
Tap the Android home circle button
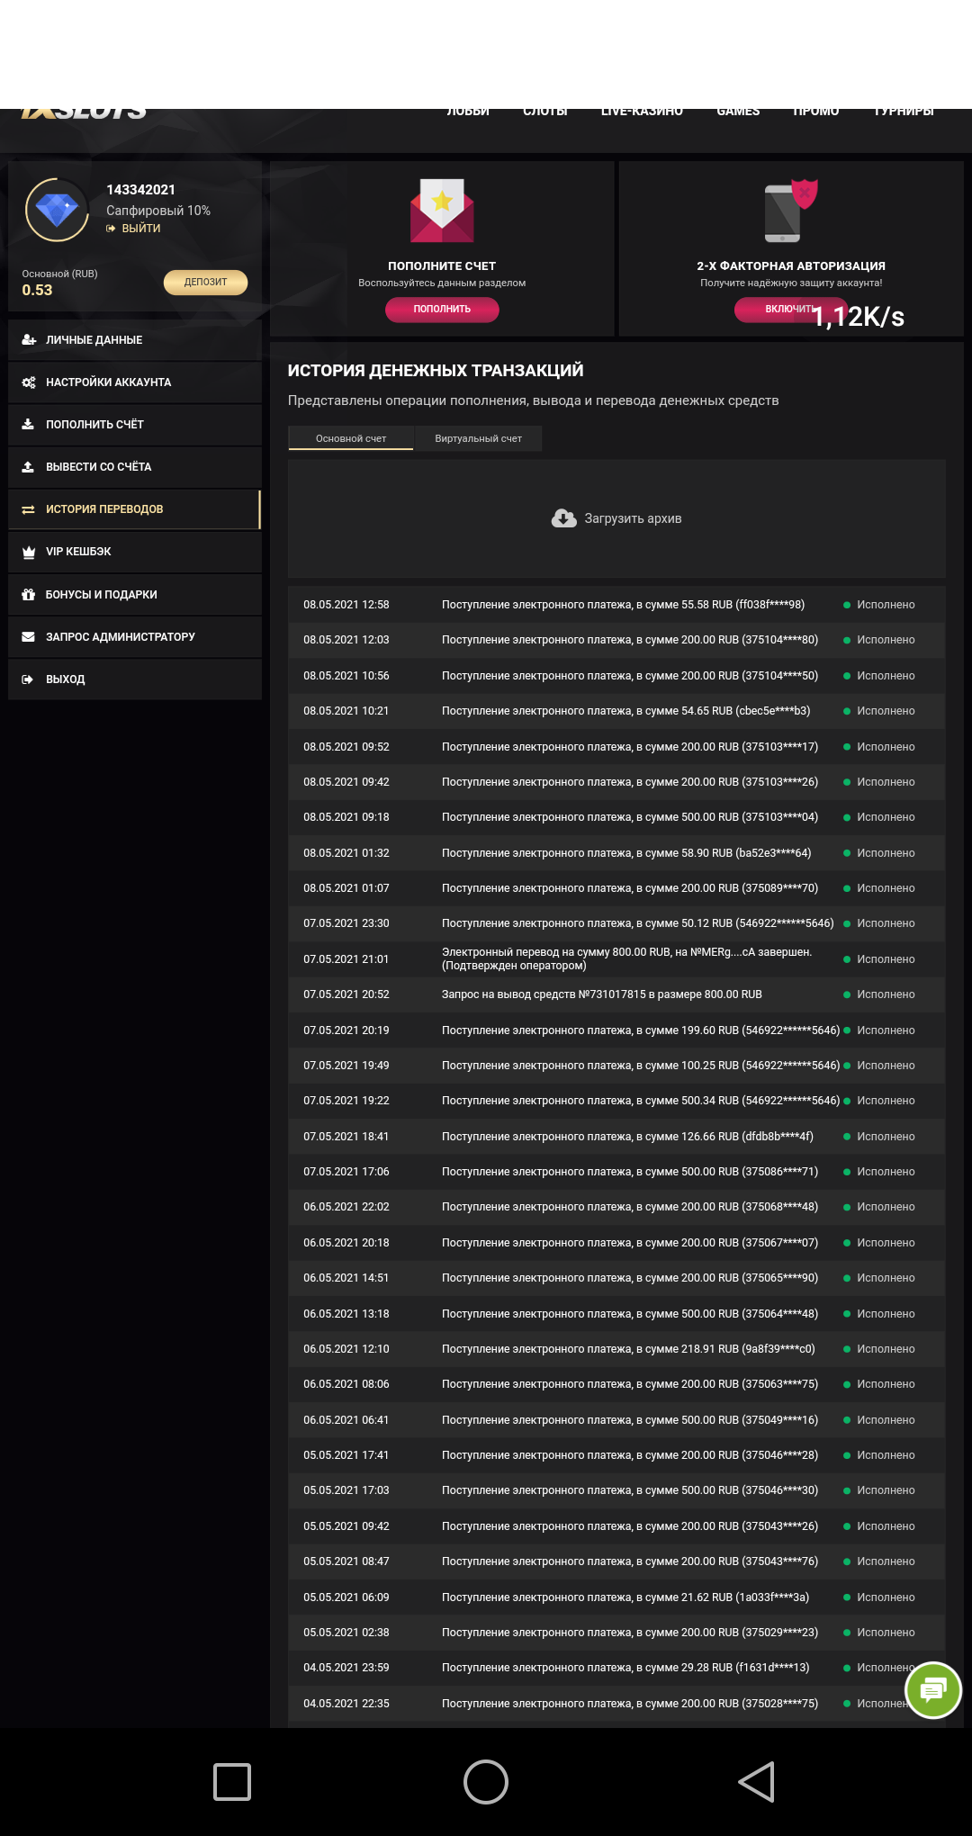point(486,1781)
